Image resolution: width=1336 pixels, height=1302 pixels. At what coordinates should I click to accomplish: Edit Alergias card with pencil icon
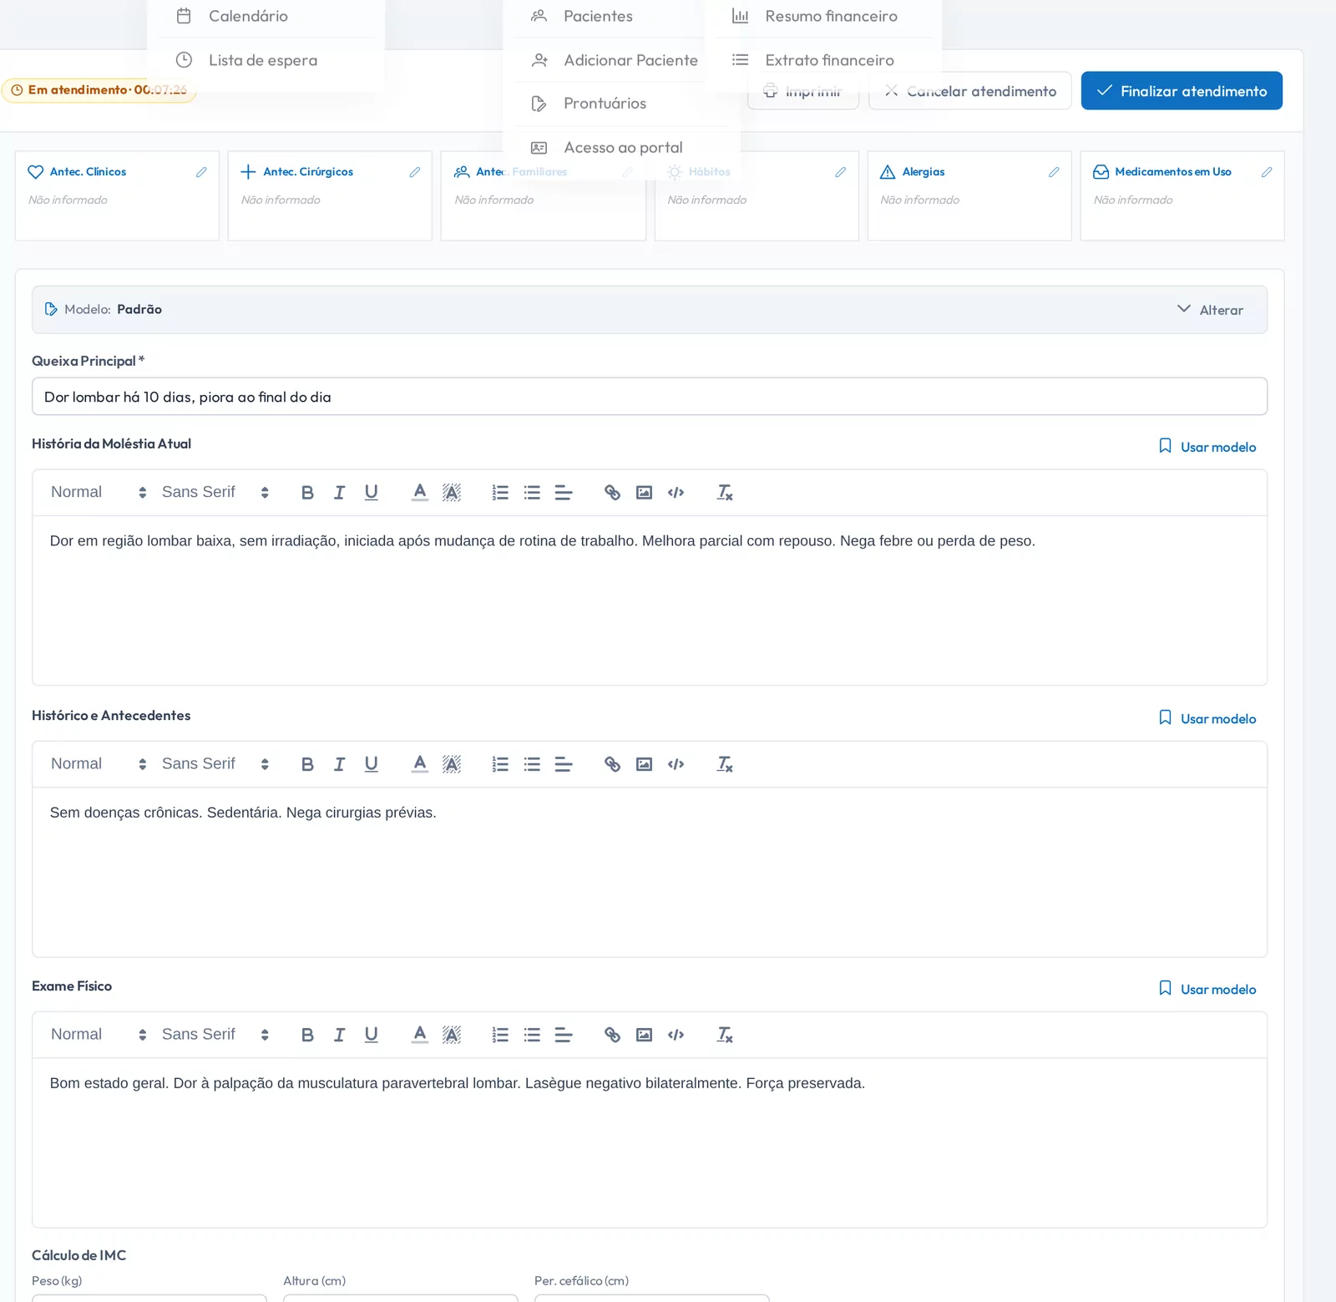(1054, 172)
